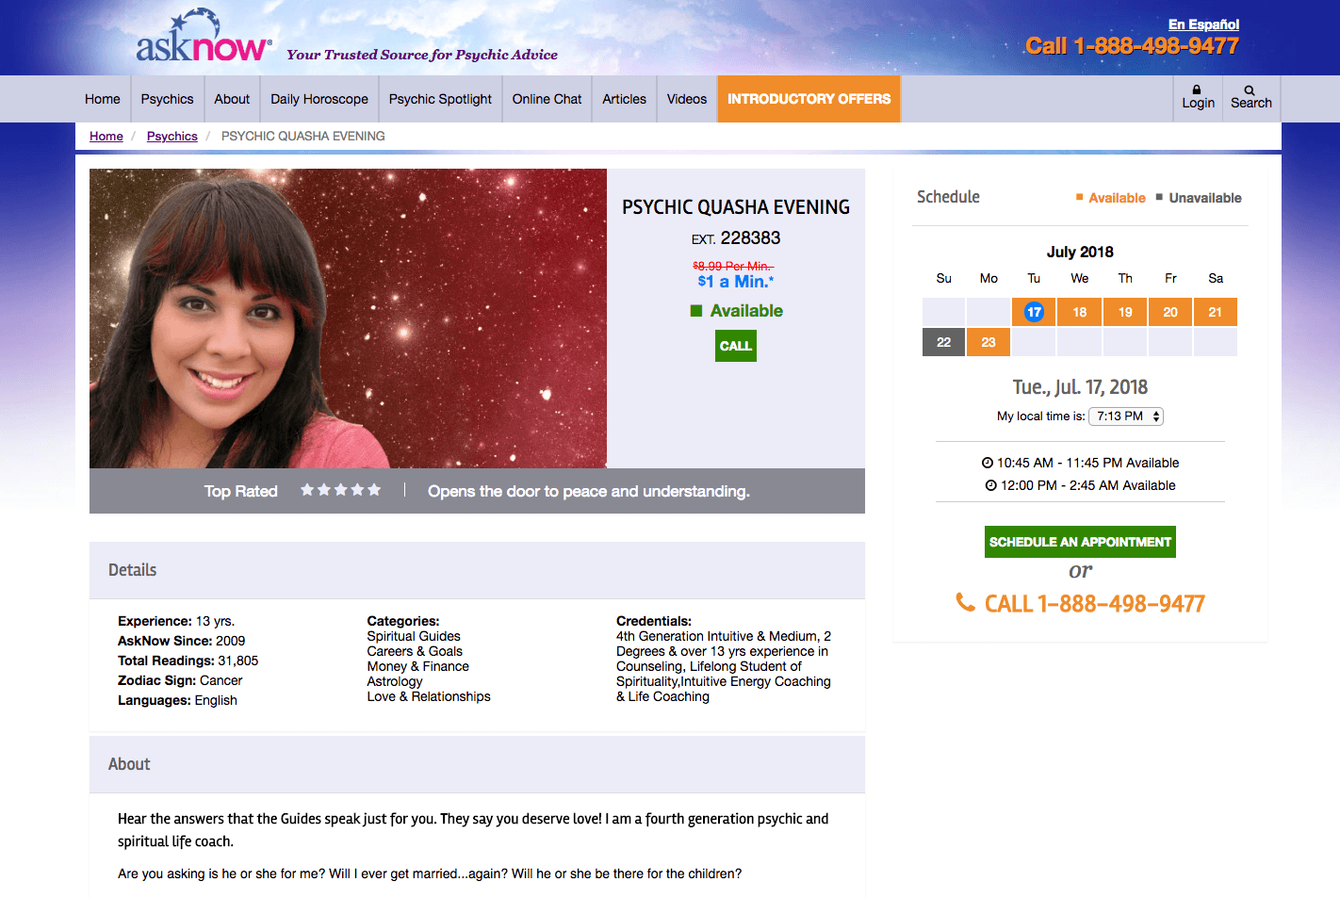Click the clock icon beside 12:00 PM
1340x898 pixels.
tap(991, 485)
